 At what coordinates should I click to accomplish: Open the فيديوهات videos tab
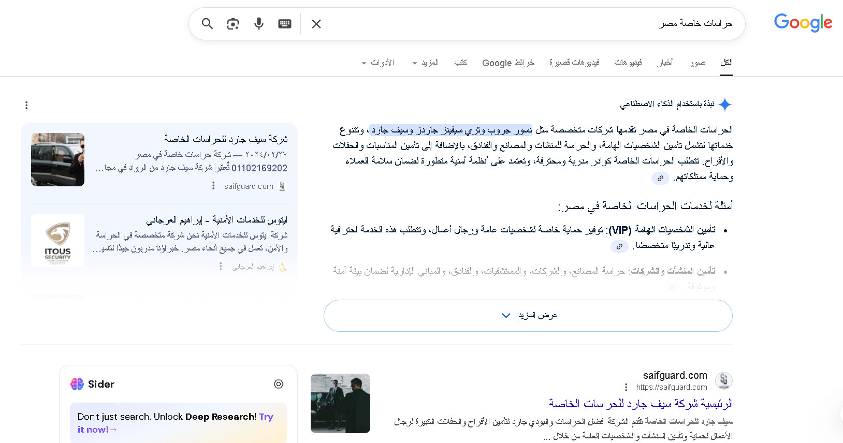pyautogui.click(x=628, y=63)
